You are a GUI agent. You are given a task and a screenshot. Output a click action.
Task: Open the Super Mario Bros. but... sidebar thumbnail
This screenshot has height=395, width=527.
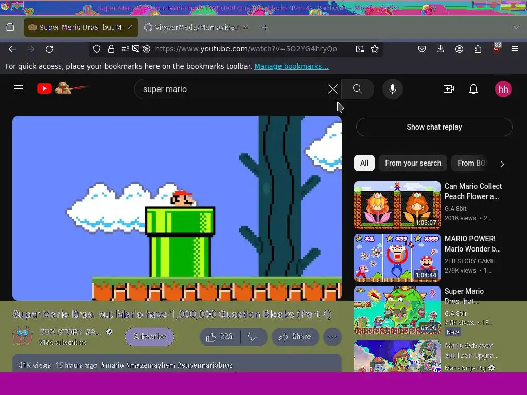point(397,310)
